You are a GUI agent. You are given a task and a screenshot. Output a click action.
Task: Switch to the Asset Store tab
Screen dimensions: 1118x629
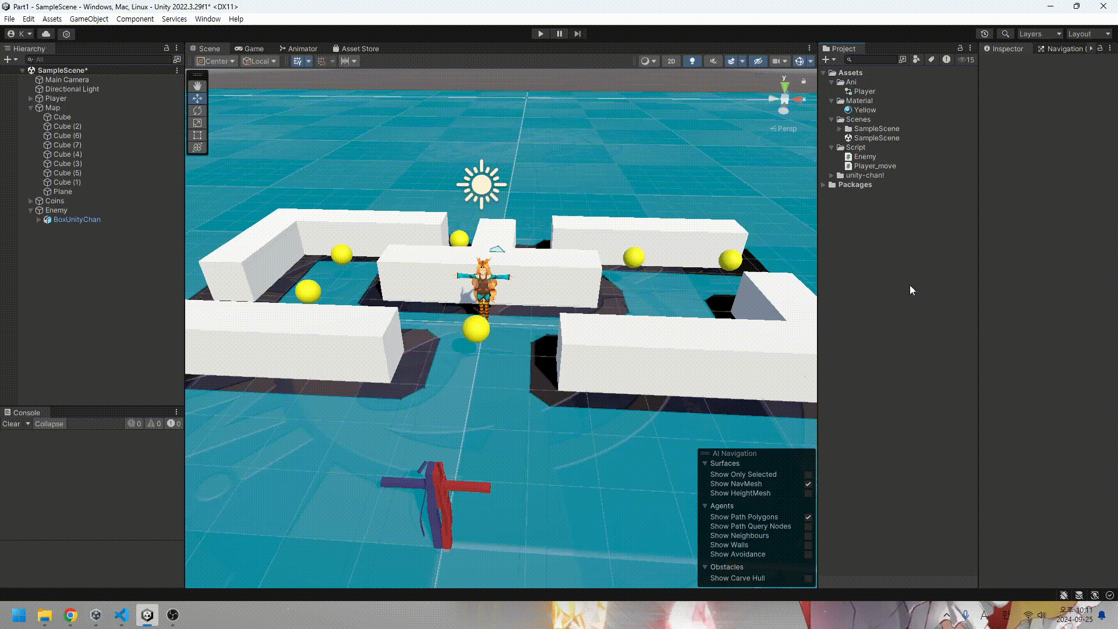pos(356,49)
